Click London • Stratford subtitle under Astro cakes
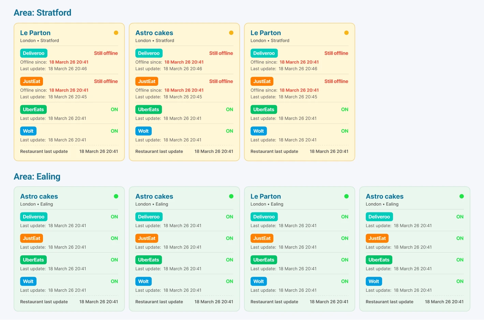The image size is (484, 320). pyautogui.click(x=155, y=41)
